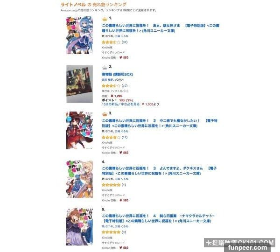Click the gold crown icon beside rank 1

(x=105, y=19)
